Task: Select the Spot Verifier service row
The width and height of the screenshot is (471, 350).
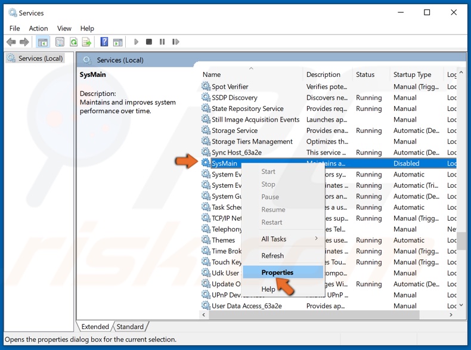Action: tap(329, 86)
